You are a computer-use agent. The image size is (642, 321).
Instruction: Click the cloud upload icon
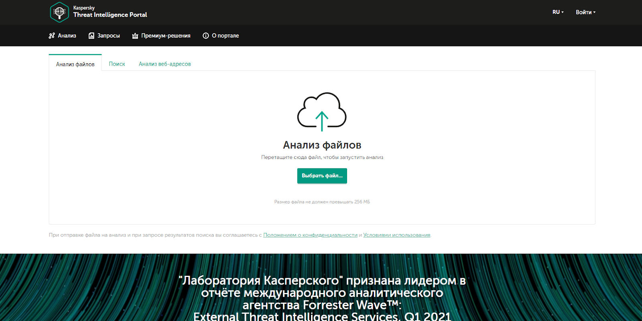(322, 112)
